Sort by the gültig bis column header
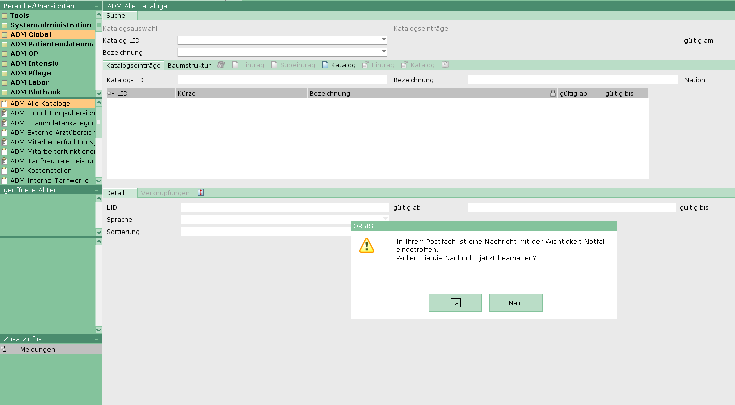 (625, 93)
